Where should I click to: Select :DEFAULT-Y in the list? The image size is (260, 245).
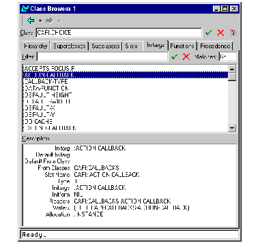126,114
